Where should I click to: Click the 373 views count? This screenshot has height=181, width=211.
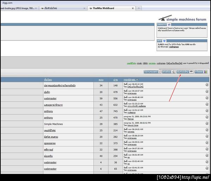(115, 143)
